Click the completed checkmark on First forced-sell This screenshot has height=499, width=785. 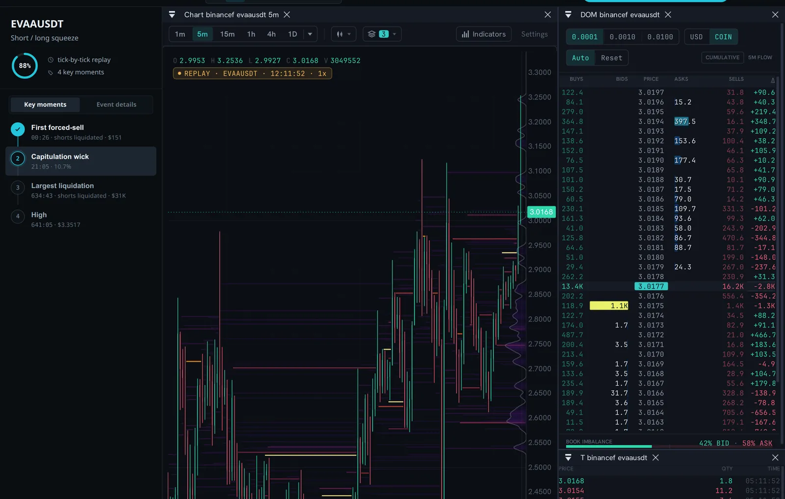[x=18, y=129]
